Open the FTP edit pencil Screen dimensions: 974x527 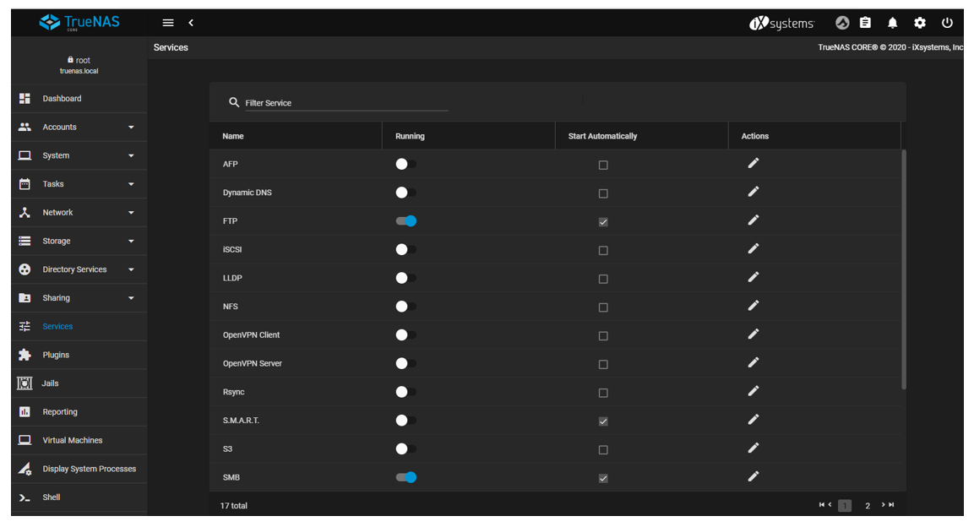753,220
